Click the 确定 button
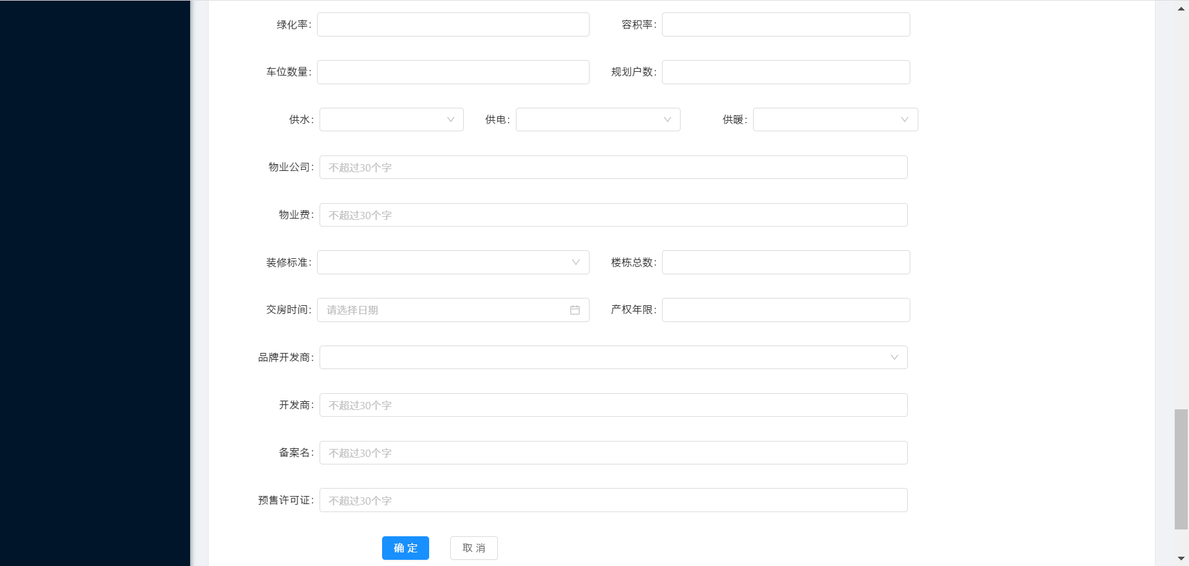 tap(406, 548)
